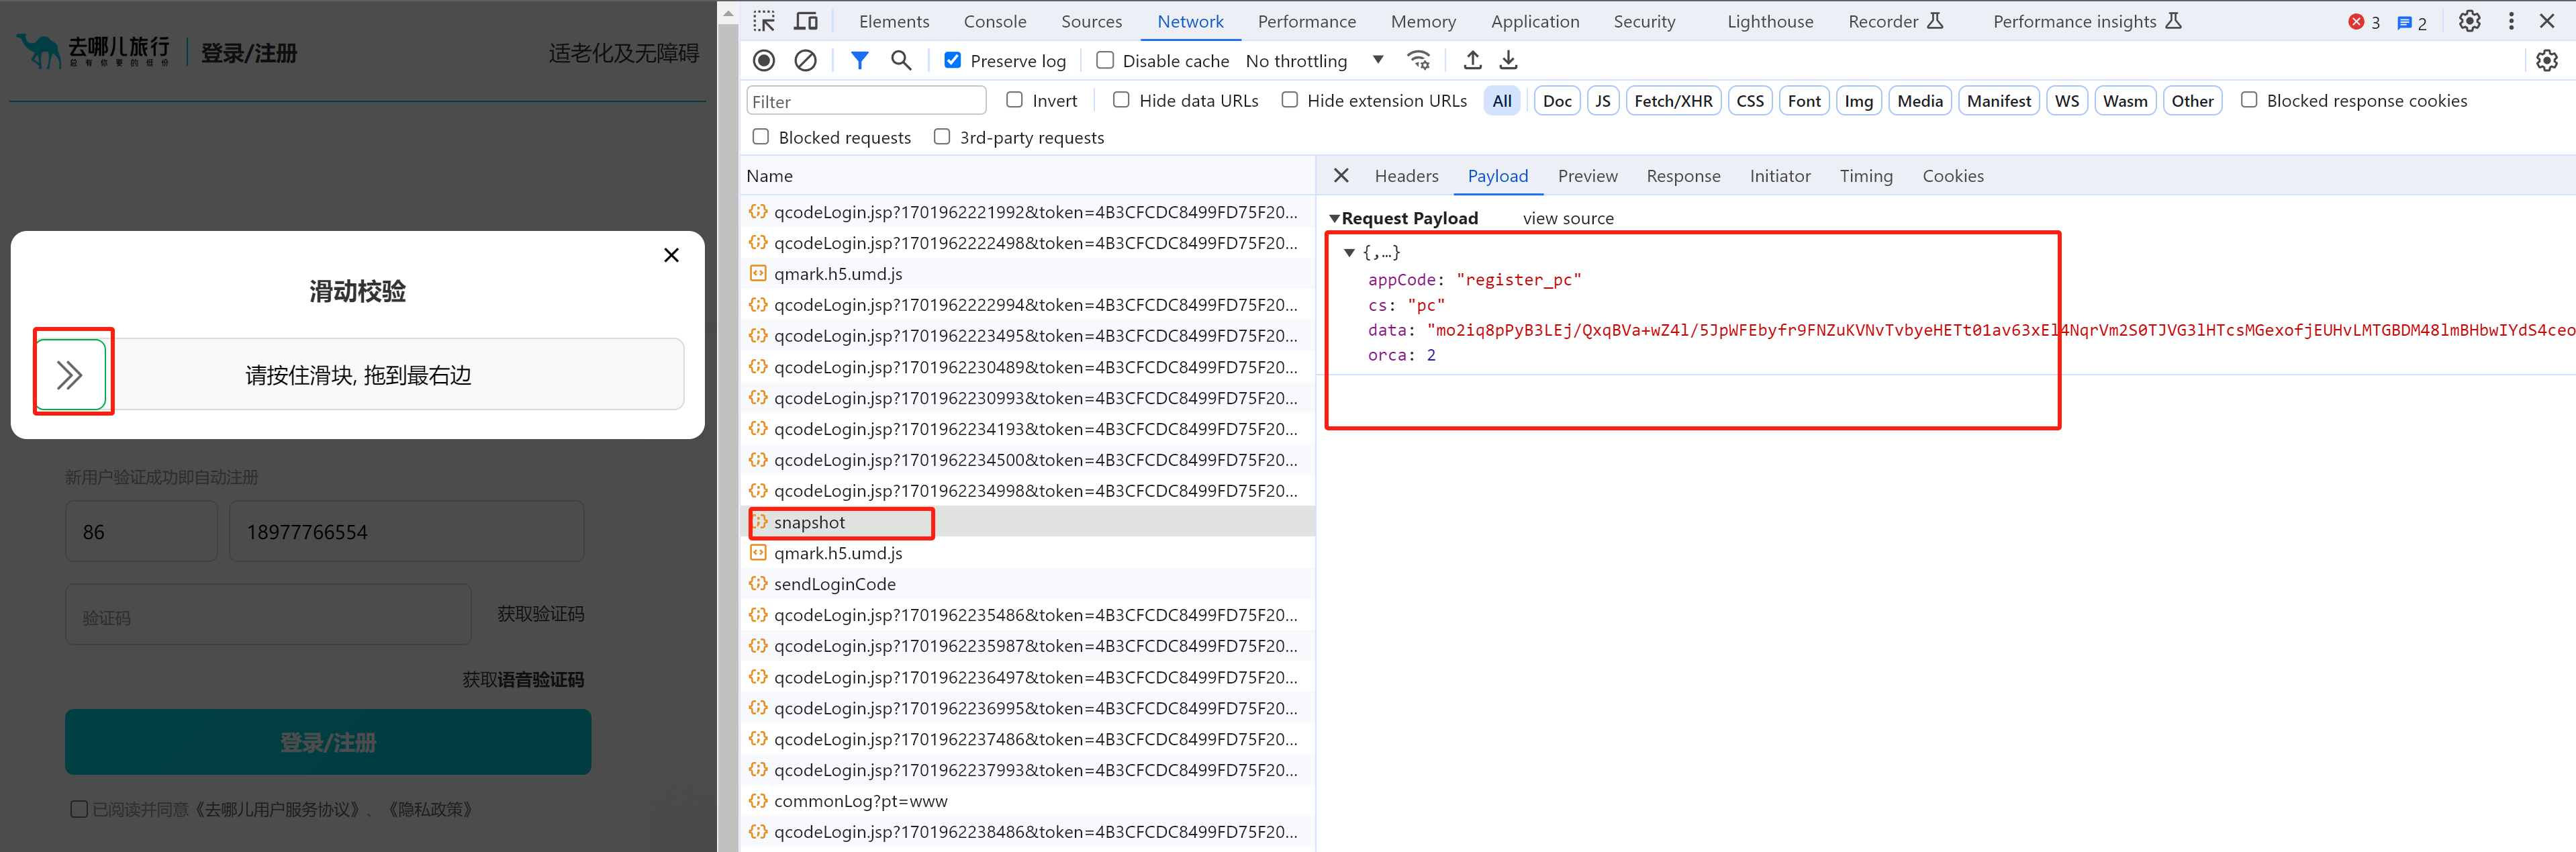Click the slider track prompt text

[x=358, y=375]
